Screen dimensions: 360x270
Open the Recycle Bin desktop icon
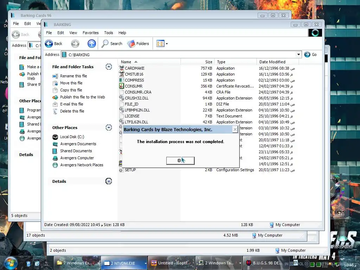pyautogui.click(x=342, y=239)
